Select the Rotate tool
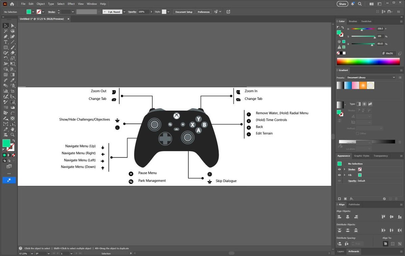Screen dimensions: 405x256 point(6,58)
